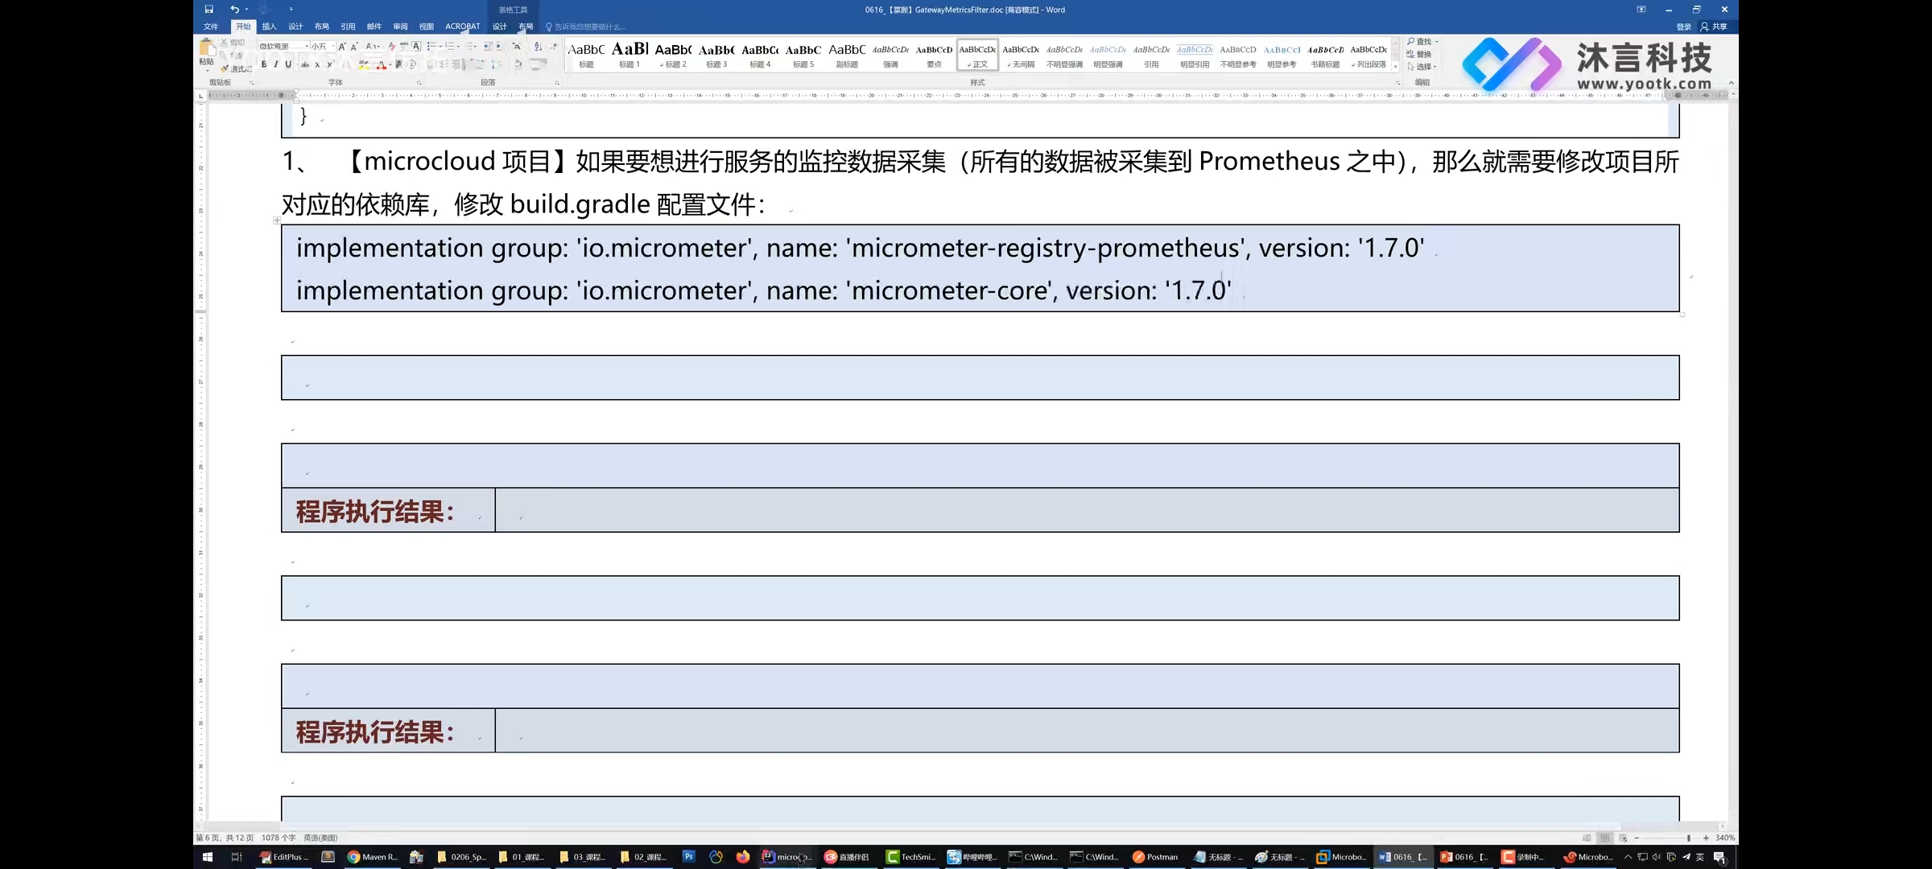Toggle Subscript formatting
This screenshot has width=1932, height=869.
coord(317,64)
